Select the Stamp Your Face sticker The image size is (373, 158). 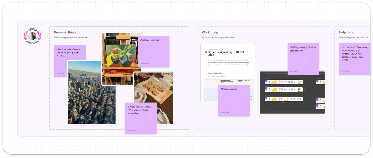(x=33, y=36)
